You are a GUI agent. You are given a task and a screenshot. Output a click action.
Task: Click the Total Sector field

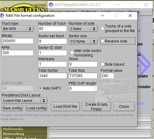point(52,76)
